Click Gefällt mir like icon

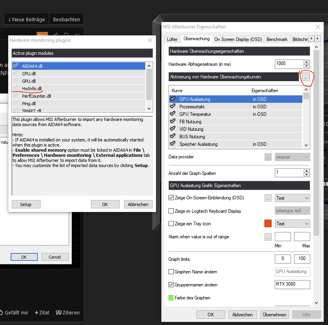pyautogui.click(x=1, y=312)
